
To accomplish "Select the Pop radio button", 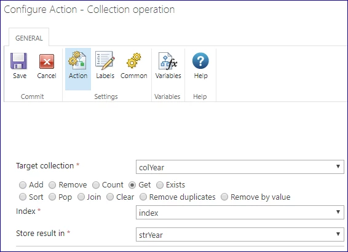I will (52, 197).
